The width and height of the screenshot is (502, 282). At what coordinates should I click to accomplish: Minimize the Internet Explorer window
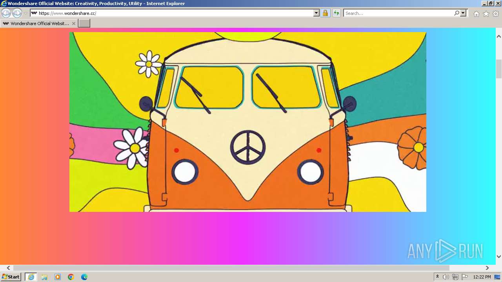pyautogui.click(x=485, y=4)
